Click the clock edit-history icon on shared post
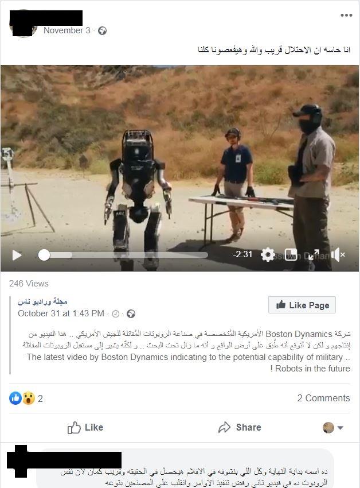Screen dimensions: 360x488 [115, 314]
